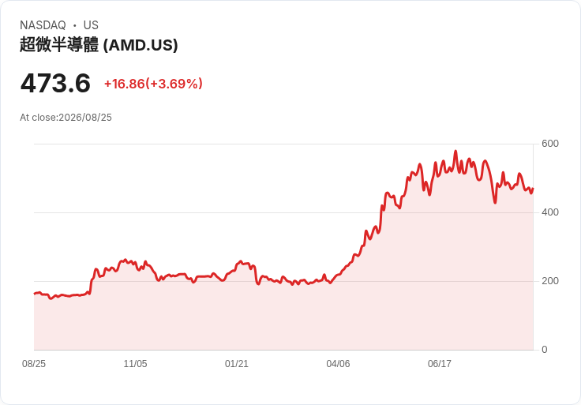
Task: Click the At close 2026/08/25 date text
Action: pos(66,118)
